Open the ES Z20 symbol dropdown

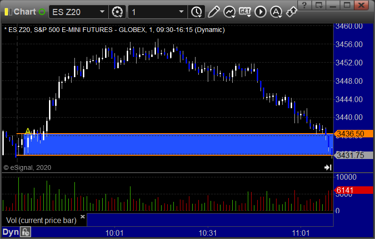tap(102, 12)
